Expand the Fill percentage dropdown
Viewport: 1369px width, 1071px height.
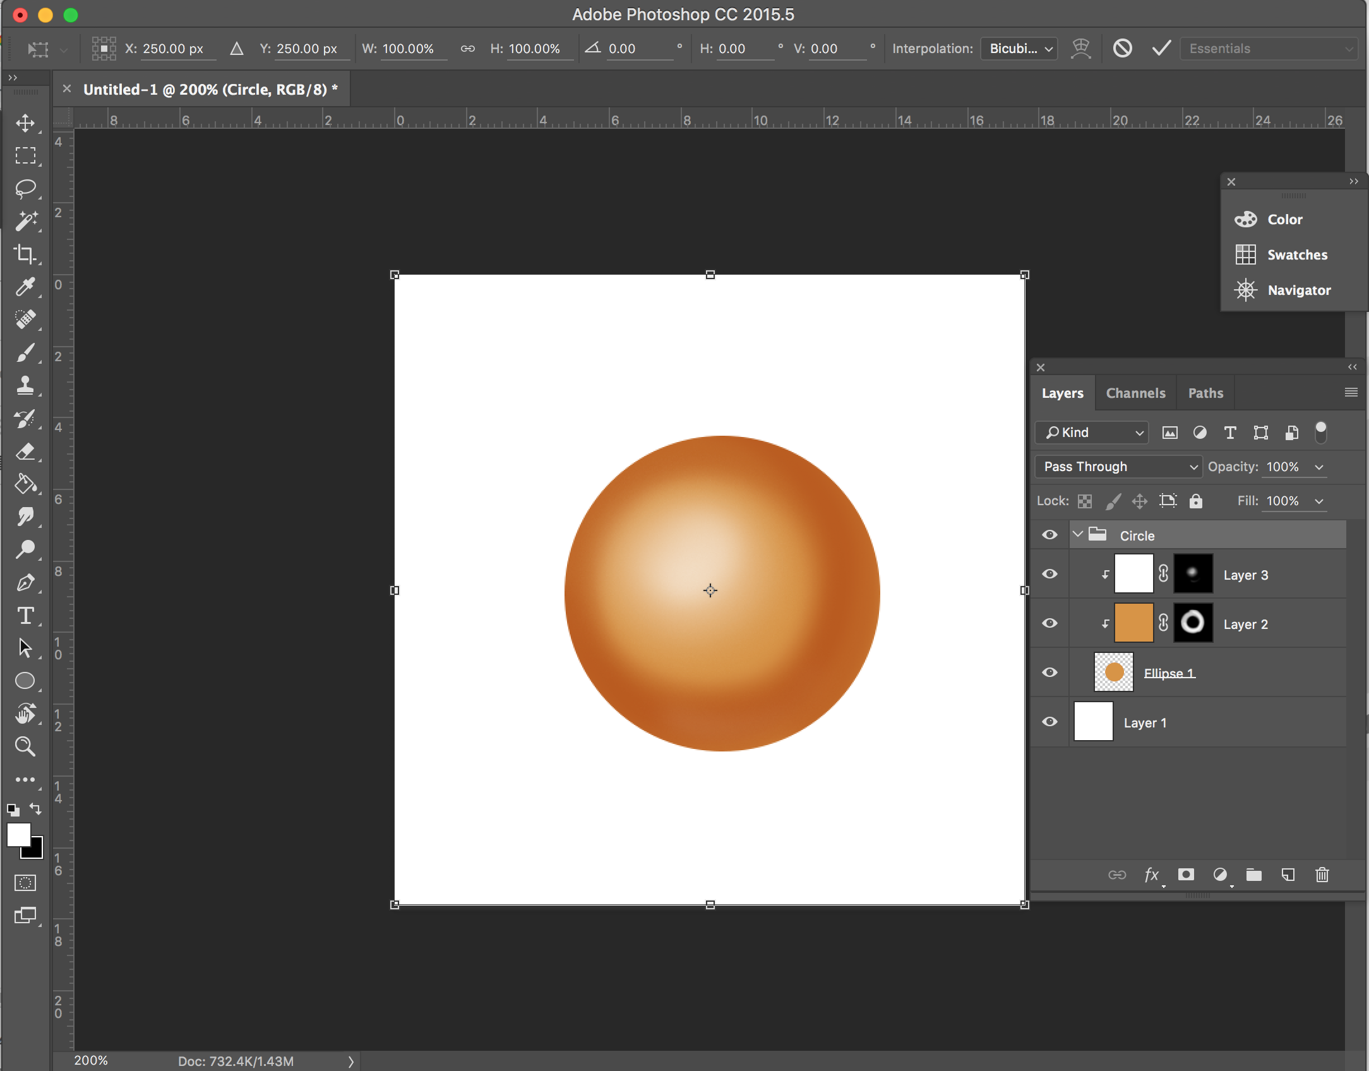coord(1325,501)
